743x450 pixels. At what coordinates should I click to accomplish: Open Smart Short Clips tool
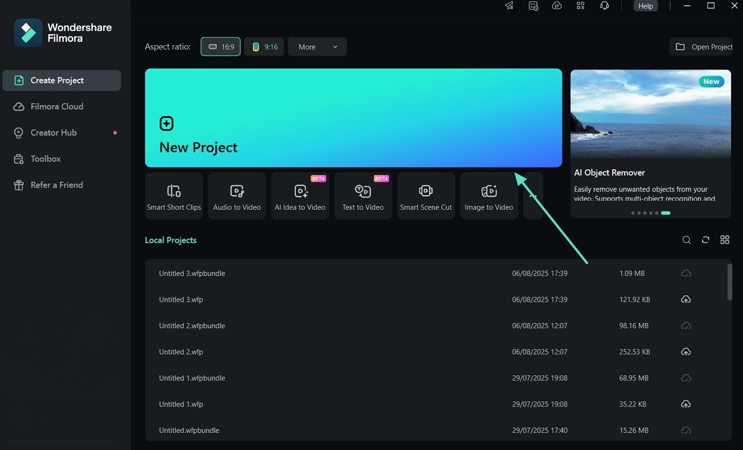click(174, 196)
